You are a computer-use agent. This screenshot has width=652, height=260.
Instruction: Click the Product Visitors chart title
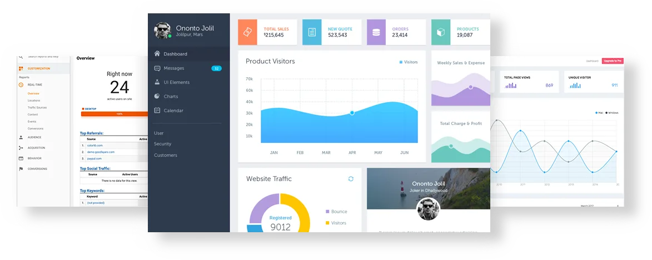click(270, 61)
